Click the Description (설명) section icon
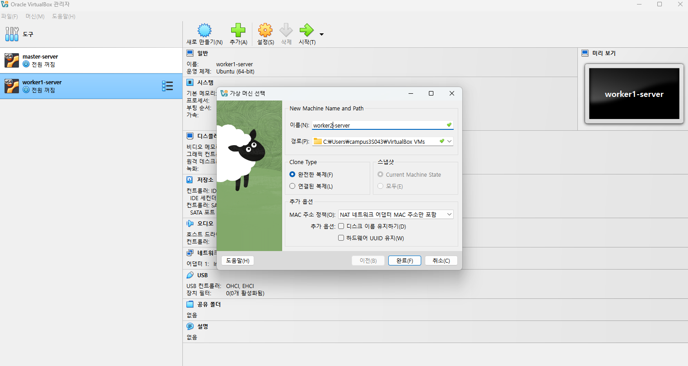 pyautogui.click(x=190, y=326)
